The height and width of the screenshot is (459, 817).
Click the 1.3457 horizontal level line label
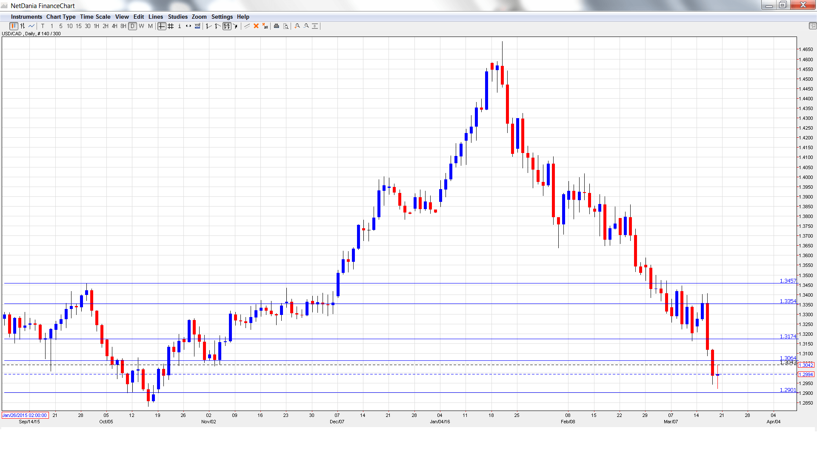(x=788, y=281)
